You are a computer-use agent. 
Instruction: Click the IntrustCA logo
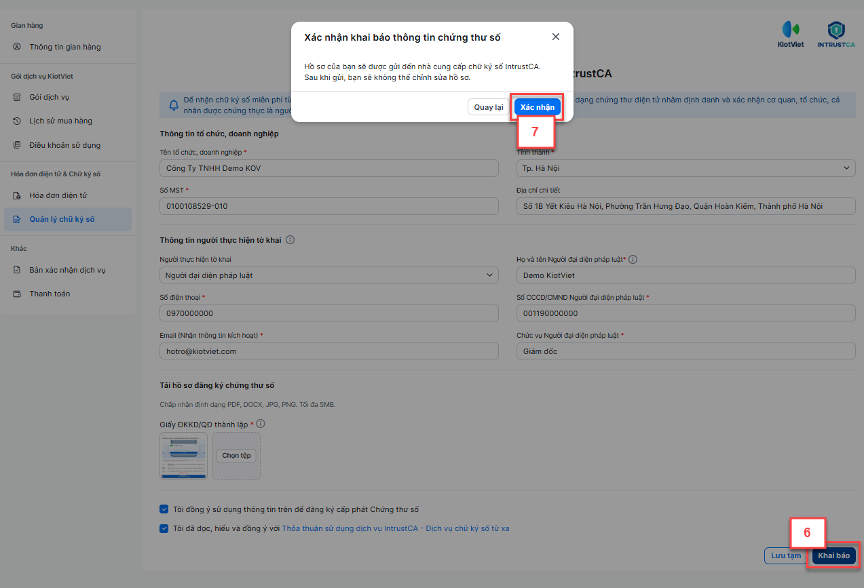point(836,35)
